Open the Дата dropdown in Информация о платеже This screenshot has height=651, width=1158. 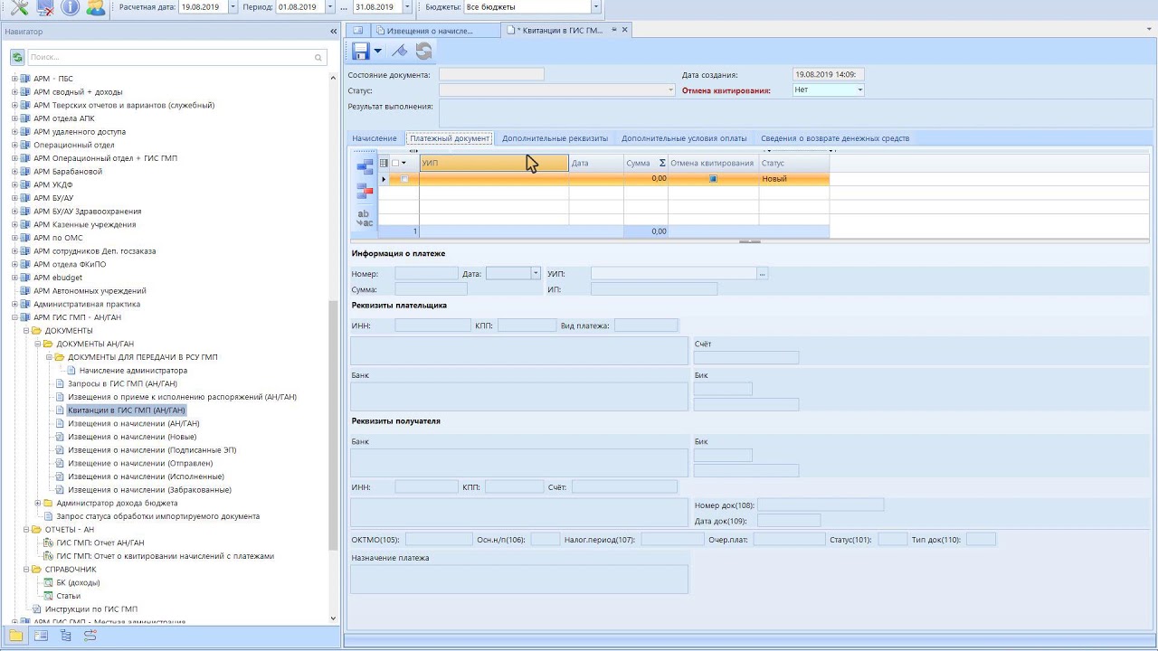pos(536,273)
